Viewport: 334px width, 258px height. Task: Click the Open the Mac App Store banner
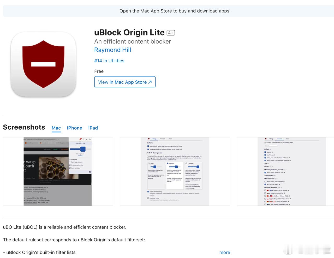click(168, 11)
